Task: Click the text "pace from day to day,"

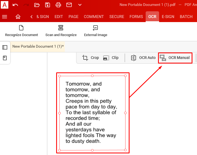Action: pyautogui.click(x=91, y=107)
